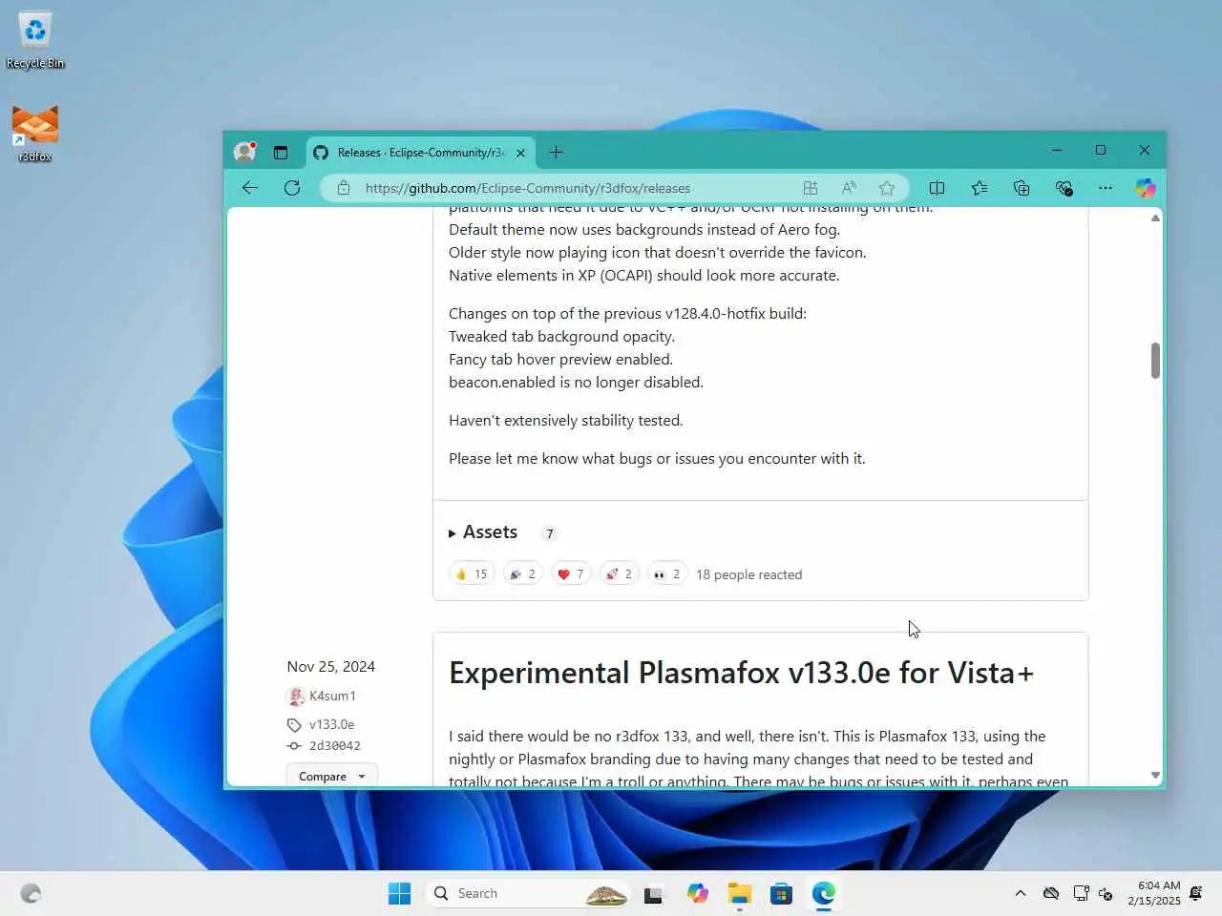Launch Copilot from the taskbar
Image resolution: width=1222 pixels, height=916 pixels.
(698, 893)
